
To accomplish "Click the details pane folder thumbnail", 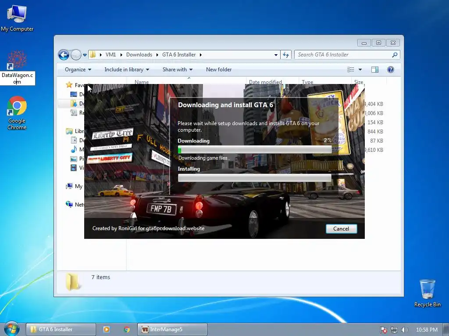I will coord(72,281).
